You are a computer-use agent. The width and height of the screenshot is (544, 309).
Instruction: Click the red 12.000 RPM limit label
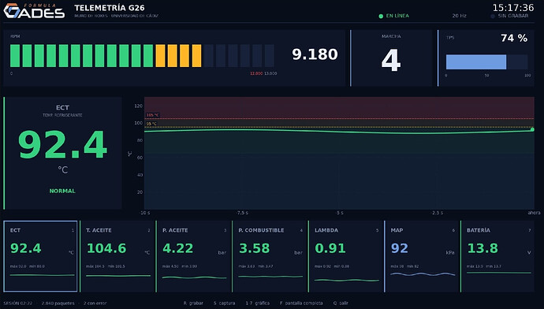coord(256,73)
